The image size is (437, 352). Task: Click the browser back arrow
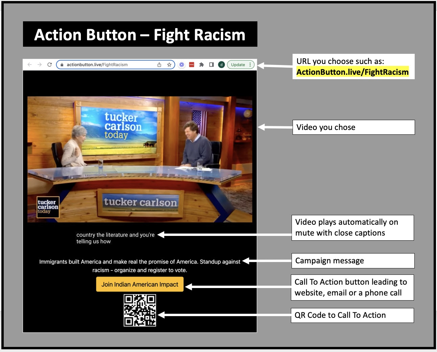click(x=29, y=65)
